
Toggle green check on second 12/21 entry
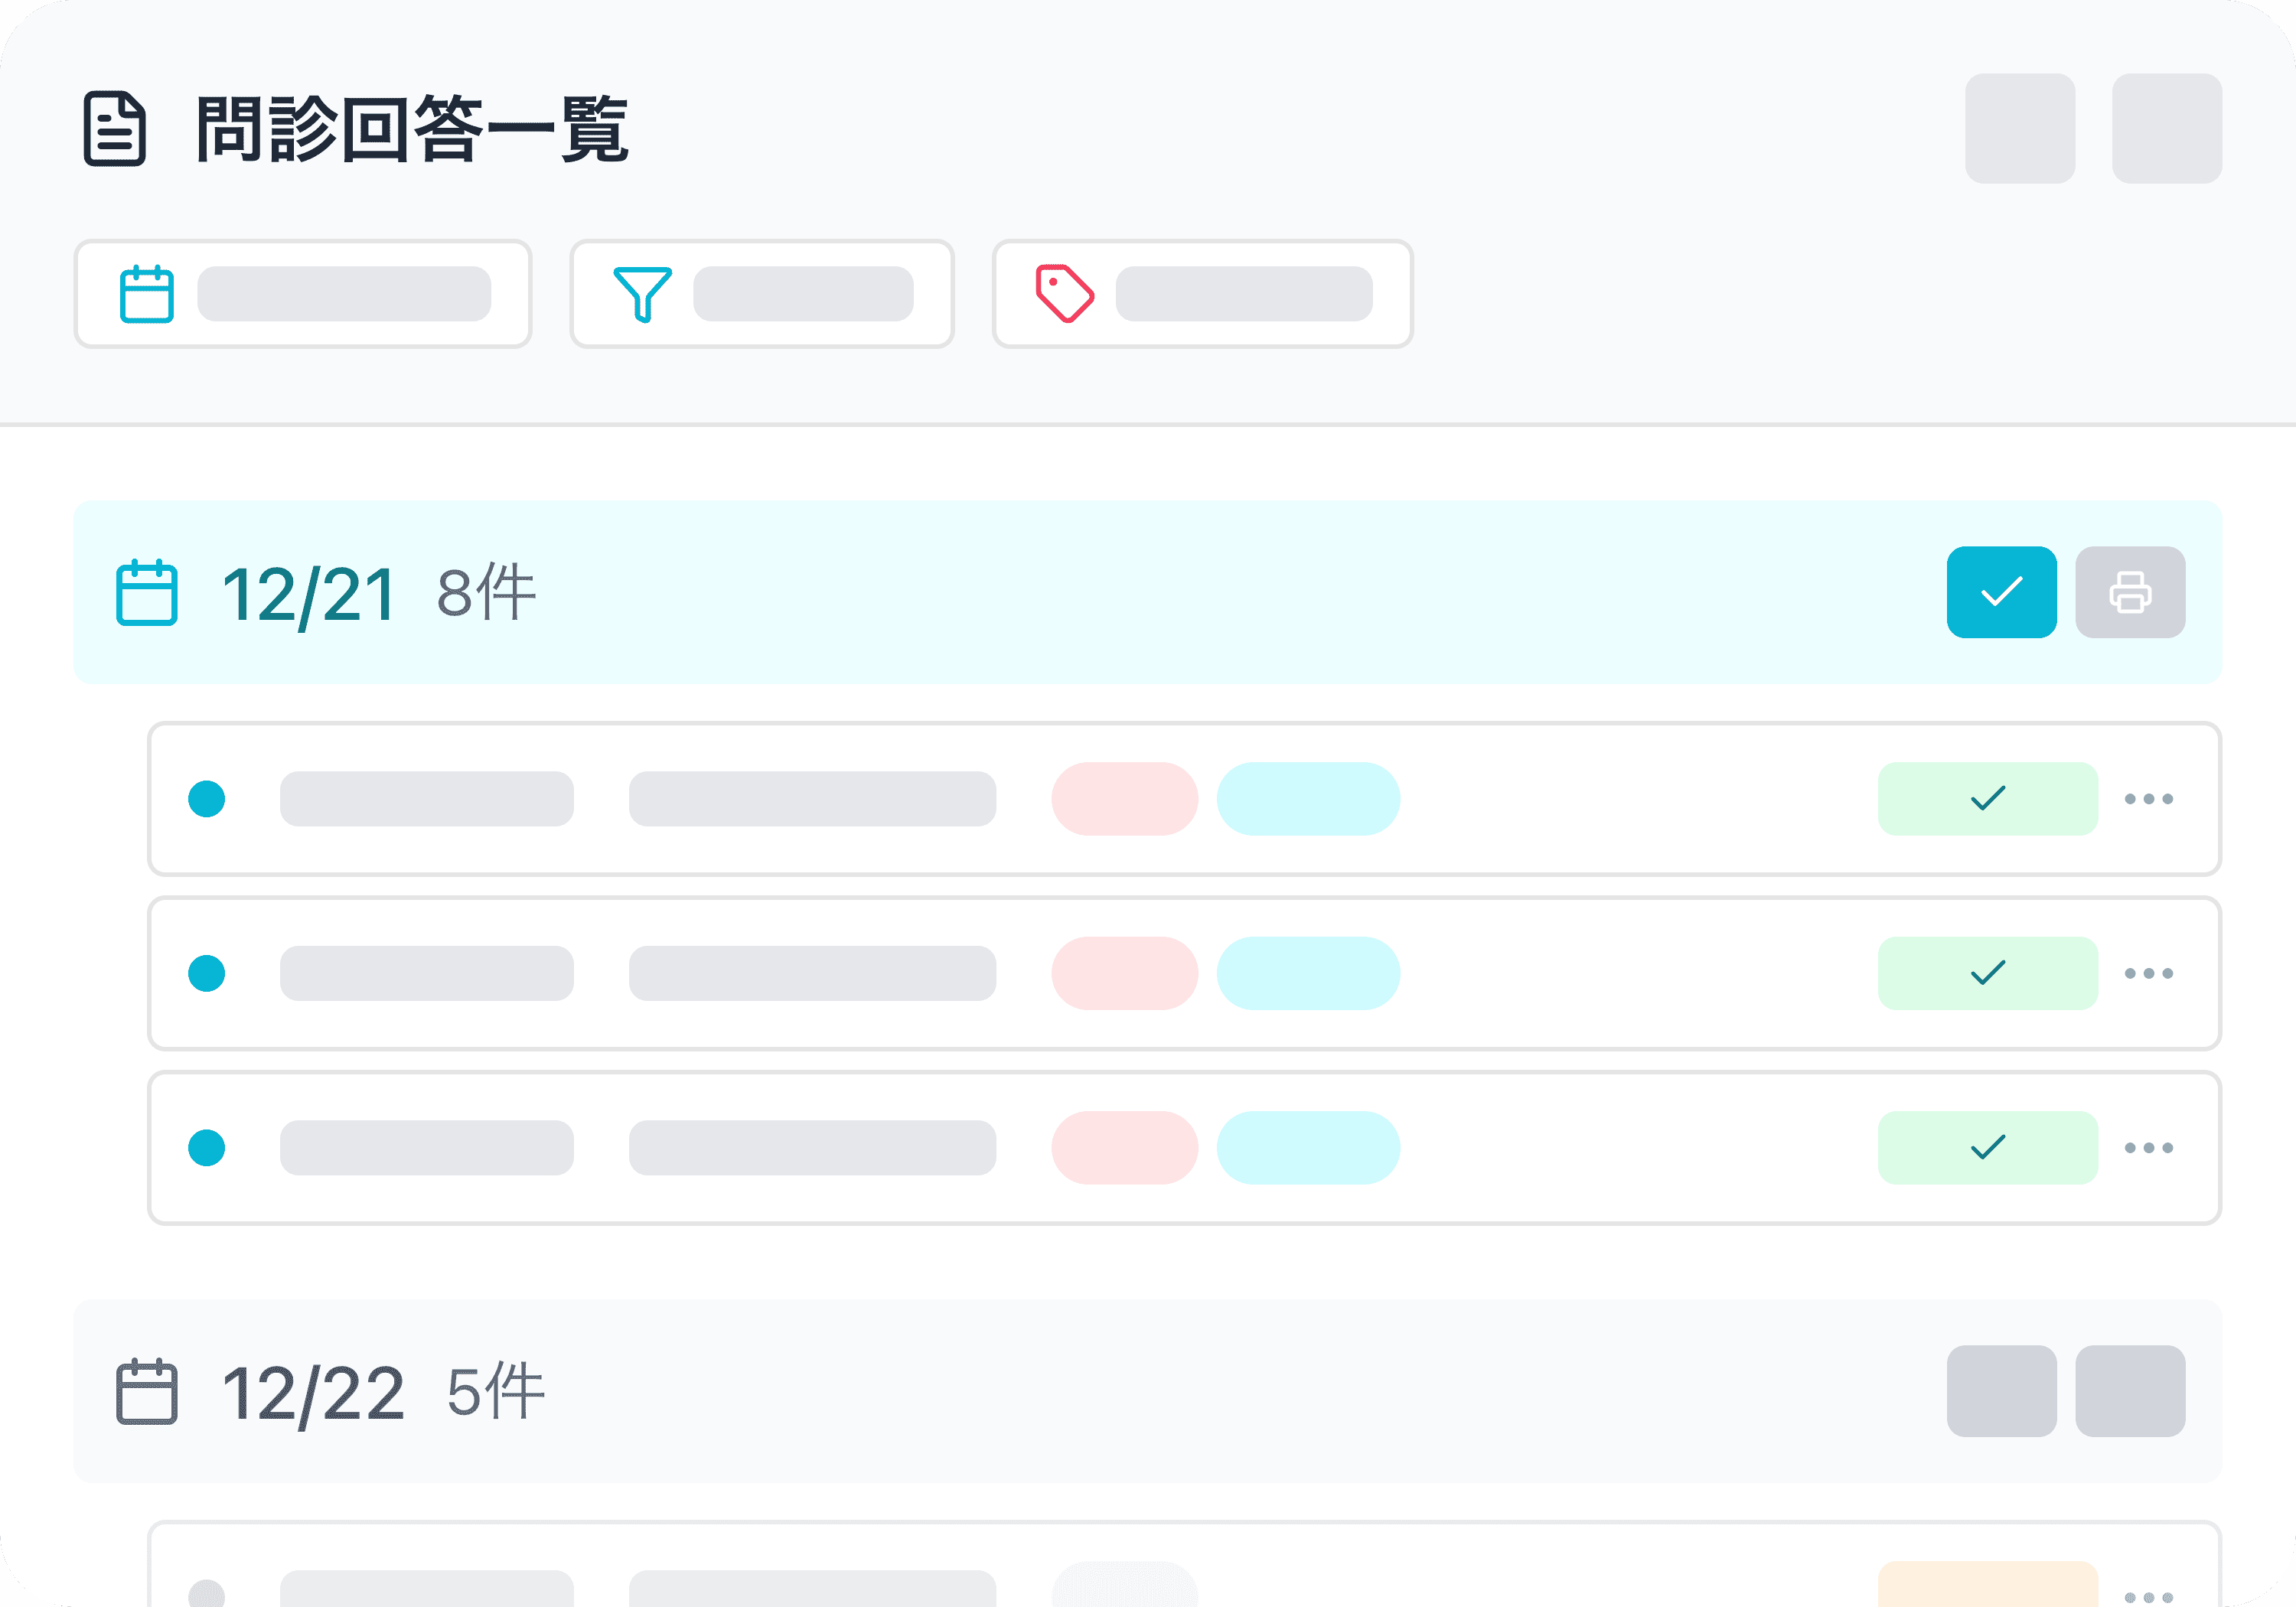tap(1987, 973)
